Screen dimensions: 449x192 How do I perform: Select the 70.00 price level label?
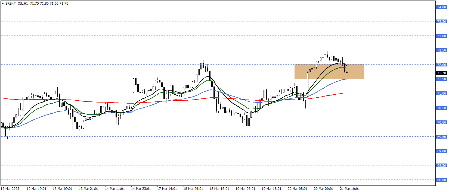coord(441,123)
